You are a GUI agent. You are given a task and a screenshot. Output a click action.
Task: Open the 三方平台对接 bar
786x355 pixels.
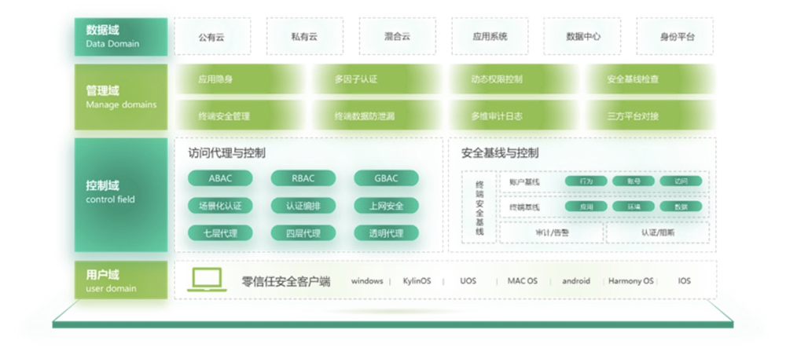coord(650,115)
